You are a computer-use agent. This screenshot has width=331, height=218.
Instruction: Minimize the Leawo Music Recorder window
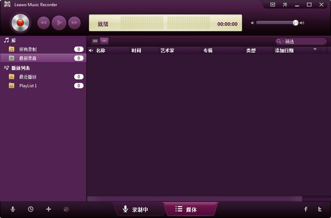coord(297,5)
